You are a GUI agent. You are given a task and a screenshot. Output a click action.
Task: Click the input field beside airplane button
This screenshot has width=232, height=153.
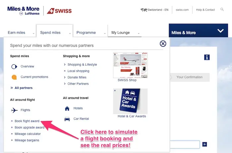point(185,144)
